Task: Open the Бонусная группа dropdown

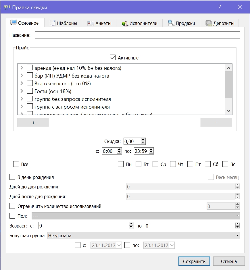Action: 143,236
